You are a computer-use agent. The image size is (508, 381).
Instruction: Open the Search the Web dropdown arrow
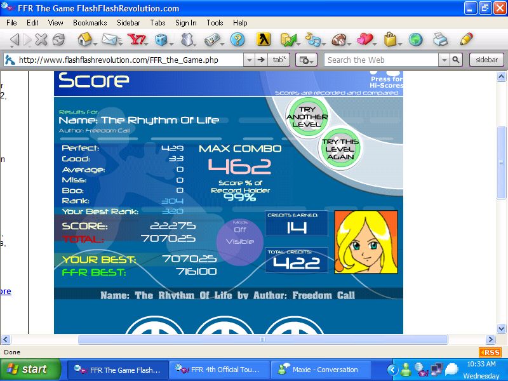click(444, 60)
